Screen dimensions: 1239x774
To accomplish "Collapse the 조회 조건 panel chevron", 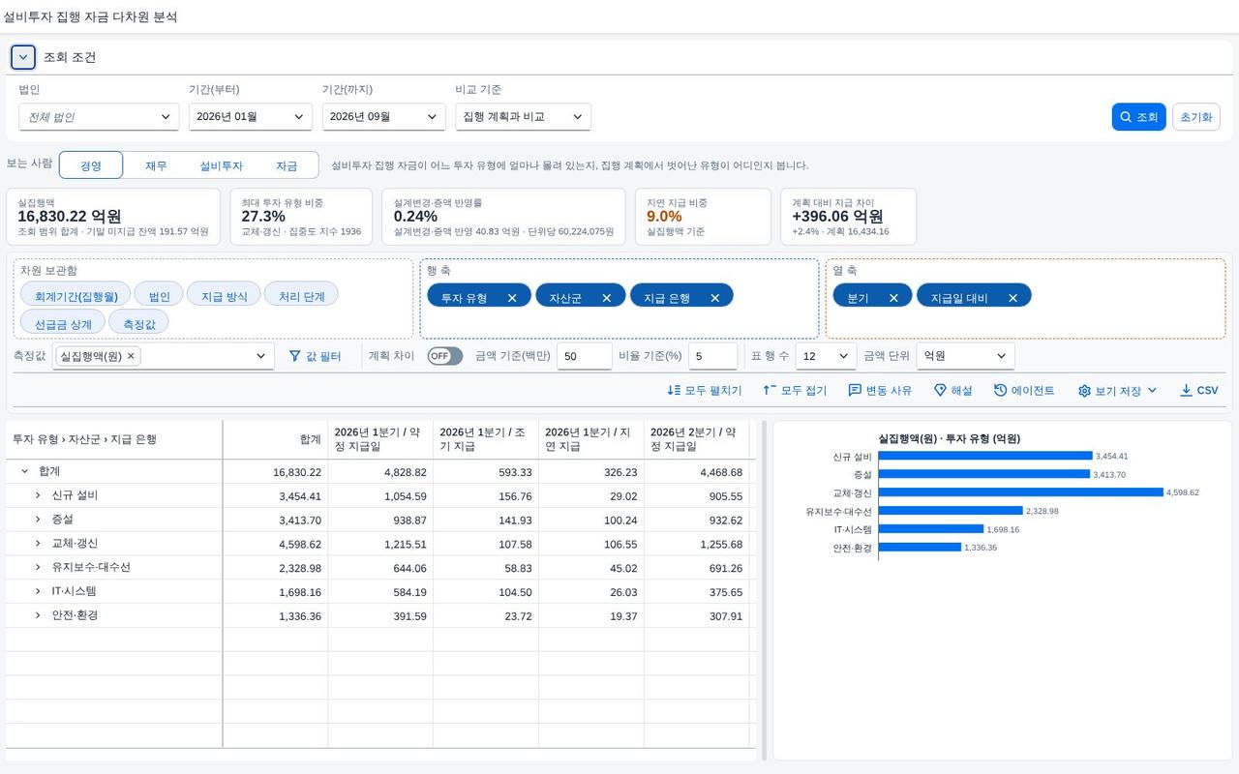I will 23,57.
